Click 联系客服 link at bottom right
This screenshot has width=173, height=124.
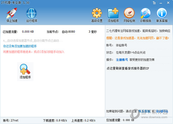[x=144, y=111]
